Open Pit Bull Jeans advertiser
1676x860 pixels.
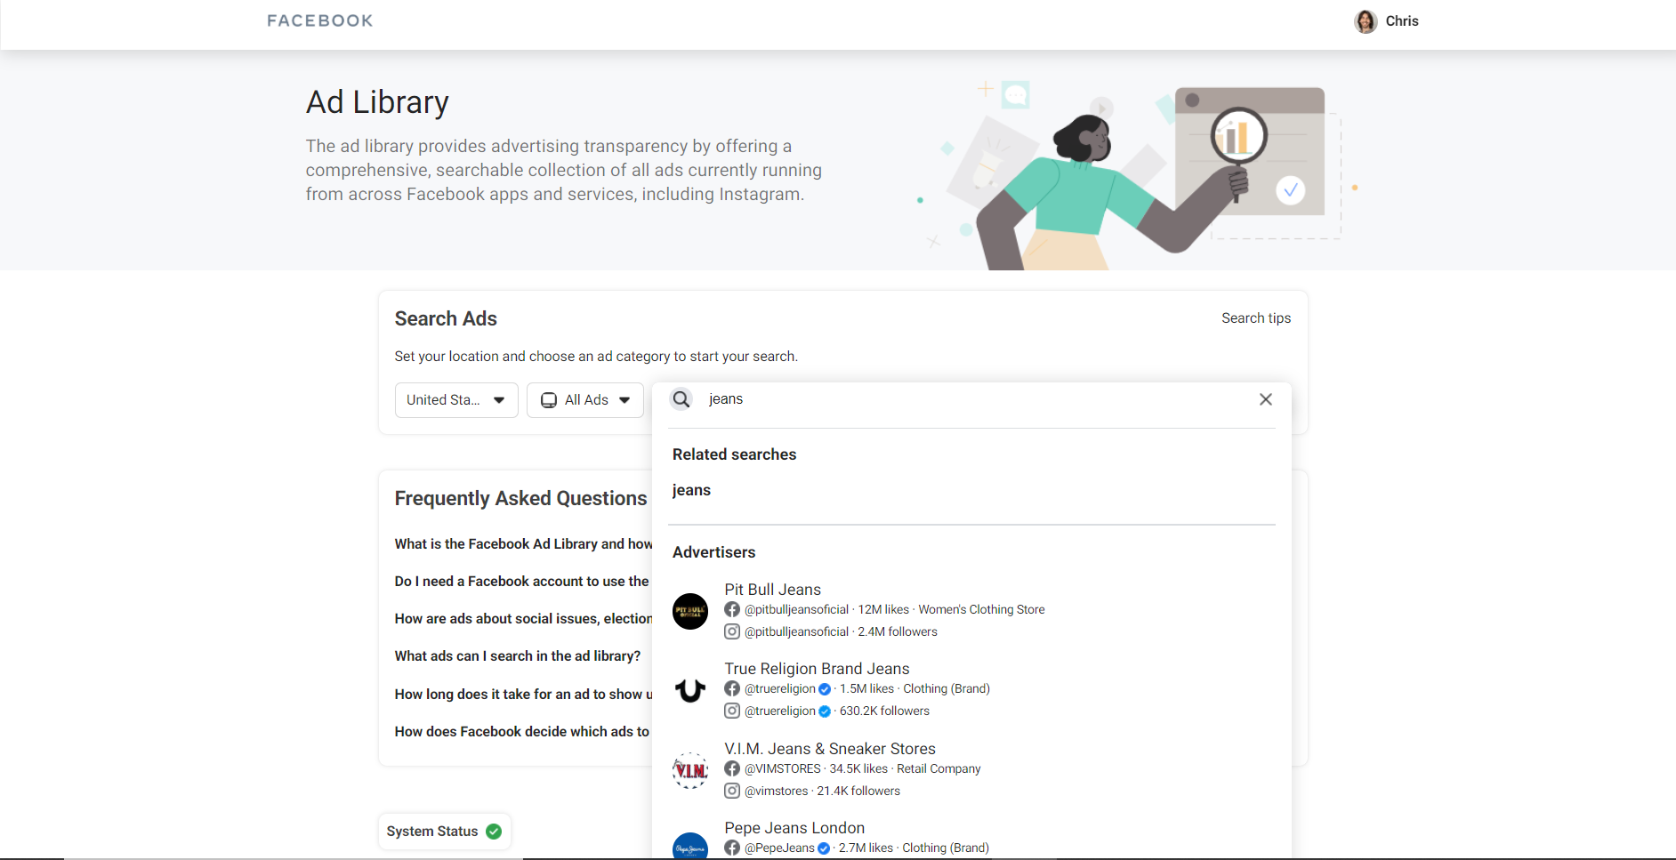pyautogui.click(x=772, y=590)
